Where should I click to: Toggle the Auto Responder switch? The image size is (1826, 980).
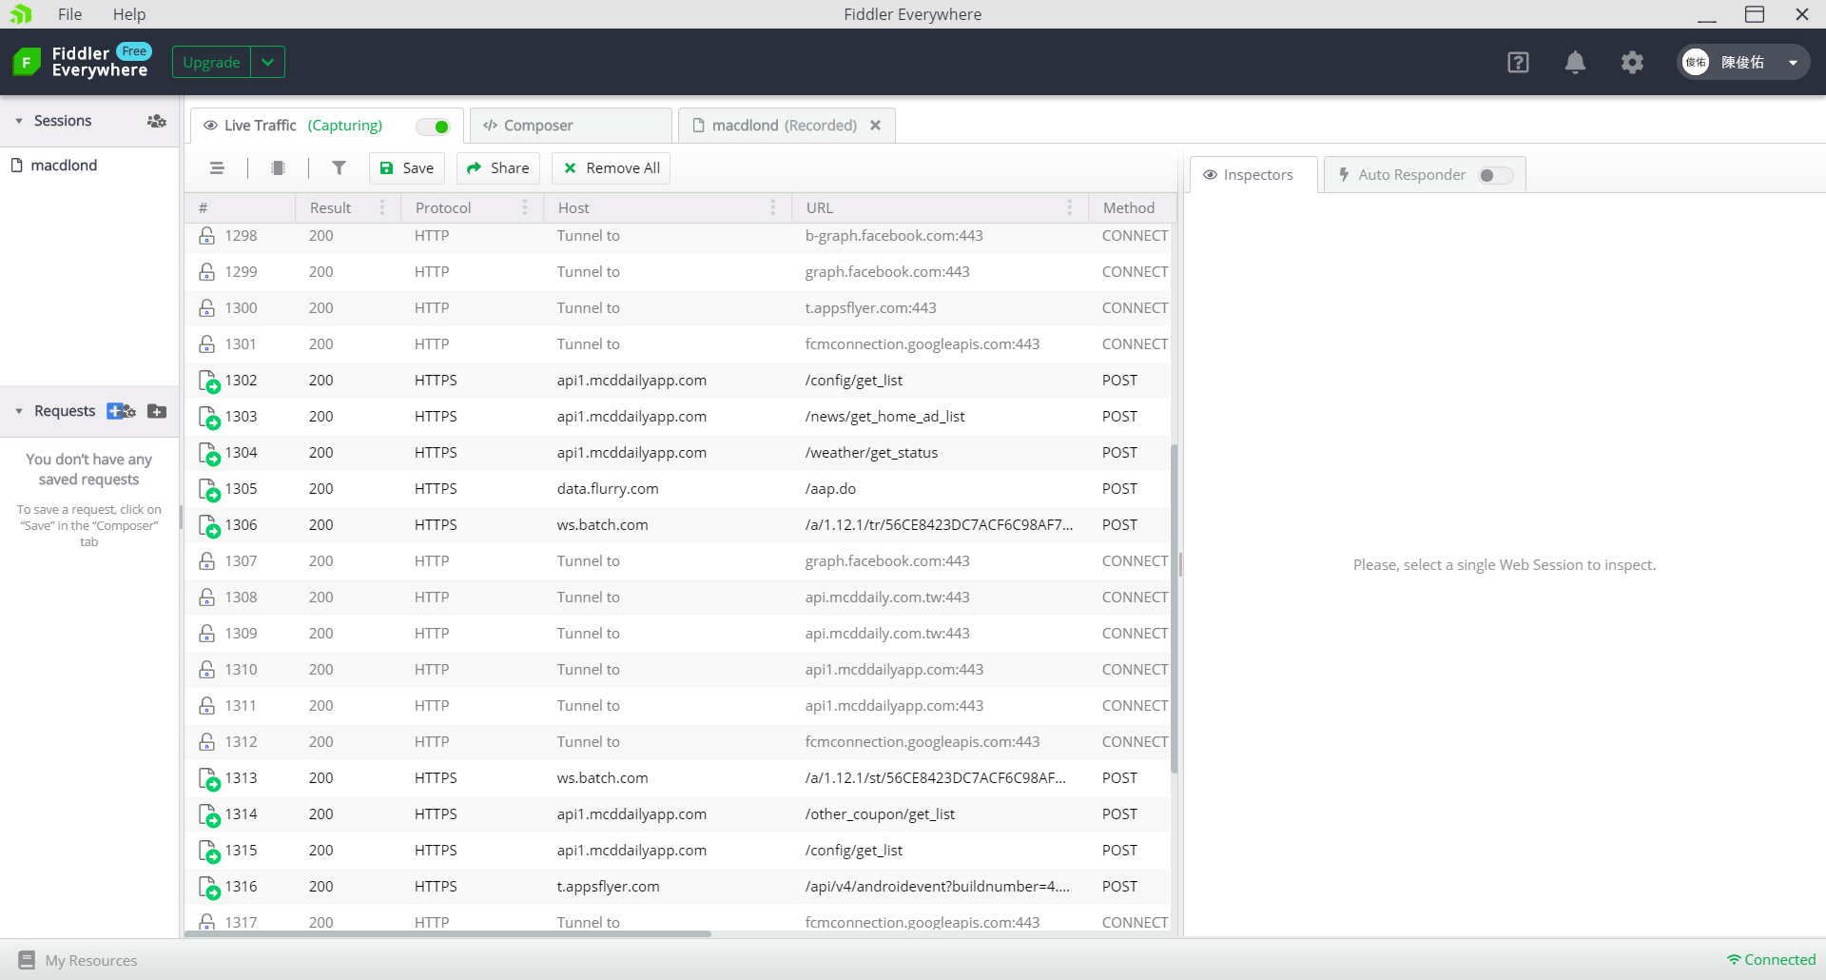(x=1495, y=175)
